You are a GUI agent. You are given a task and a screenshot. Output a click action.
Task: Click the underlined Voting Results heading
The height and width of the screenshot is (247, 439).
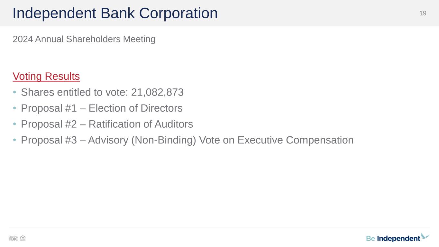46,77
